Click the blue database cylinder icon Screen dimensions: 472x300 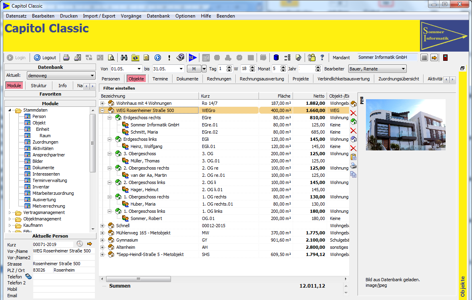click(276, 57)
